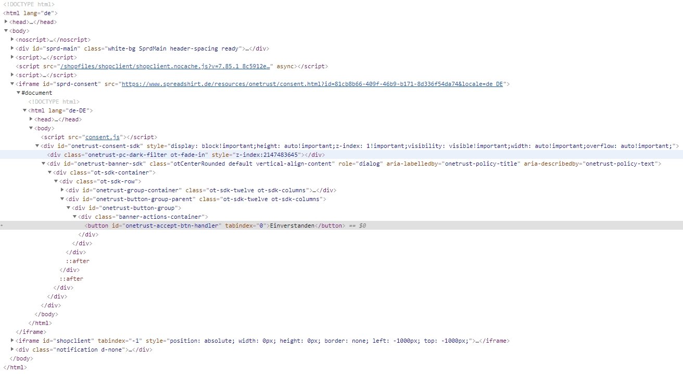Select the onetrust-pc-dark-filter div row
The width and height of the screenshot is (683, 374).
click(341, 155)
